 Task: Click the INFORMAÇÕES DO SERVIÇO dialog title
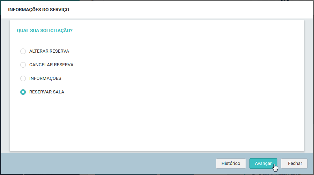pyautogui.click(x=39, y=10)
